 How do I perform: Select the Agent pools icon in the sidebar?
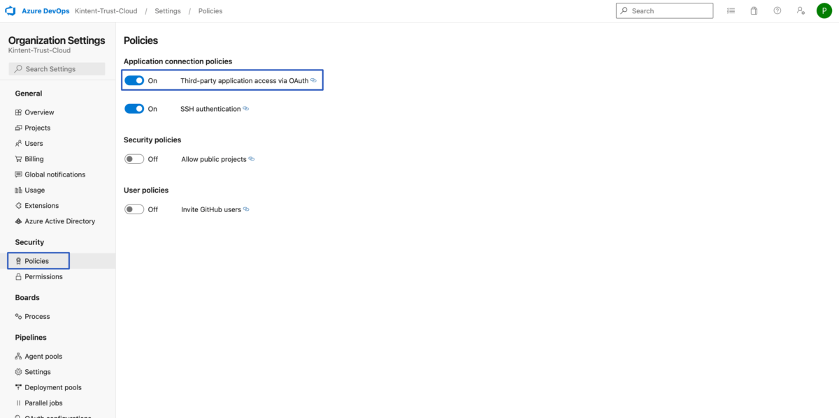point(17,356)
